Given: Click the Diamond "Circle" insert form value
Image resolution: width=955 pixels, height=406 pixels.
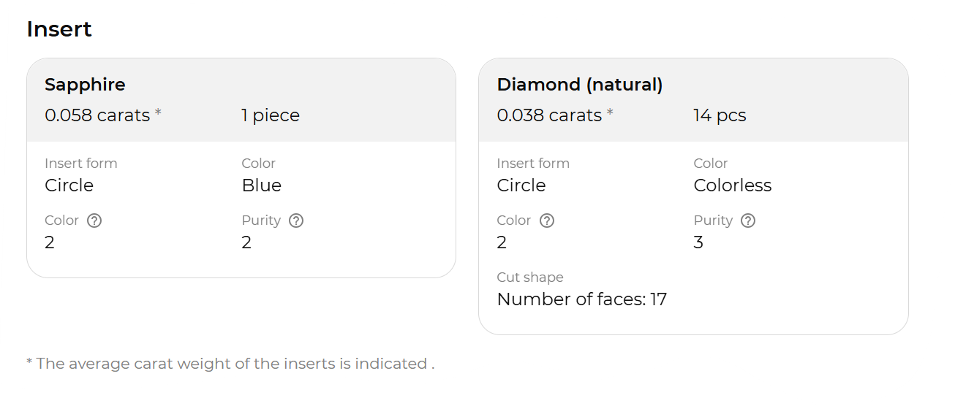Looking at the screenshot, I should click(521, 185).
